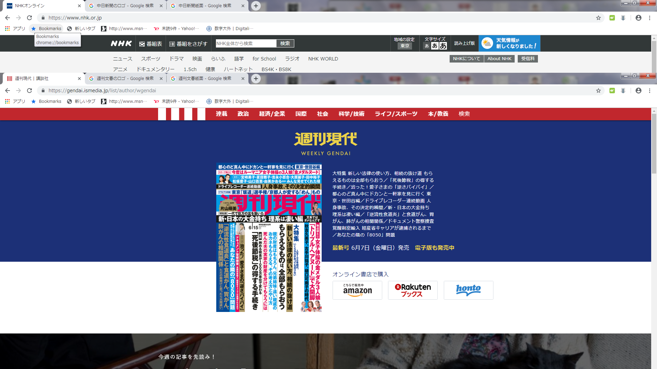This screenshot has width=657, height=369.
Task: Open 経済/企業 section on Gendai
Action: pos(272,114)
